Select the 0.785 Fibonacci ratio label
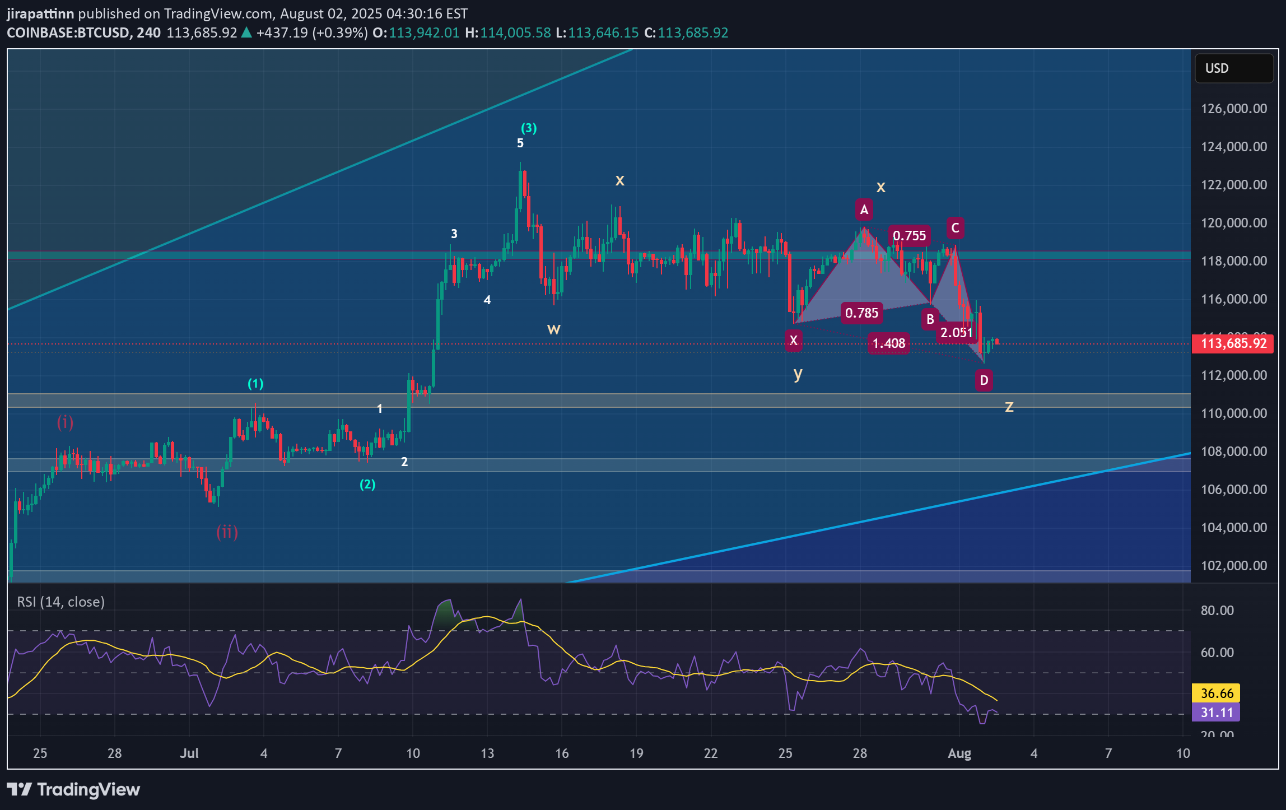1286x810 pixels. 861,314
